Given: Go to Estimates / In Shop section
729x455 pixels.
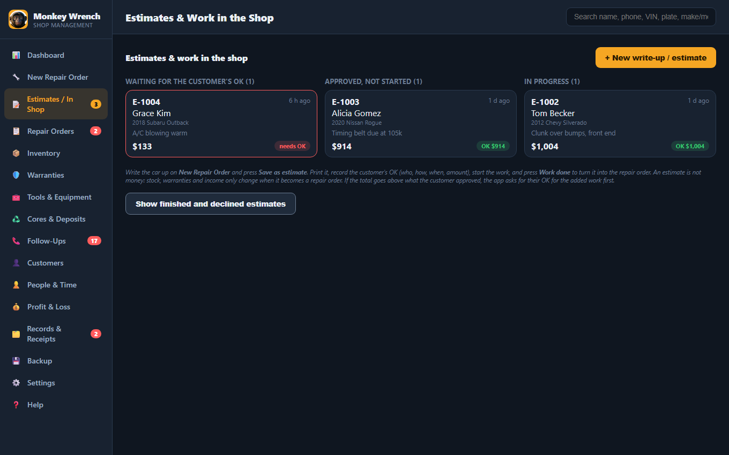Looking at the screenshot, I should tap(56, 104).
